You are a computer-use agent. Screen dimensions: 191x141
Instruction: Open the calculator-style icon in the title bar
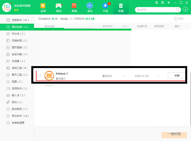157,3
